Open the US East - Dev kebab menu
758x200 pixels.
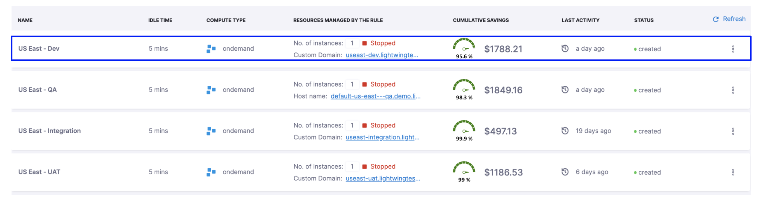point(733,49)
